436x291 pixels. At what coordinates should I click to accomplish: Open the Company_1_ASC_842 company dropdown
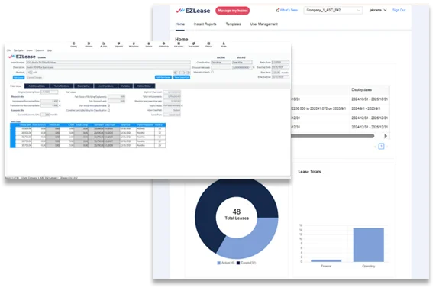333,10
